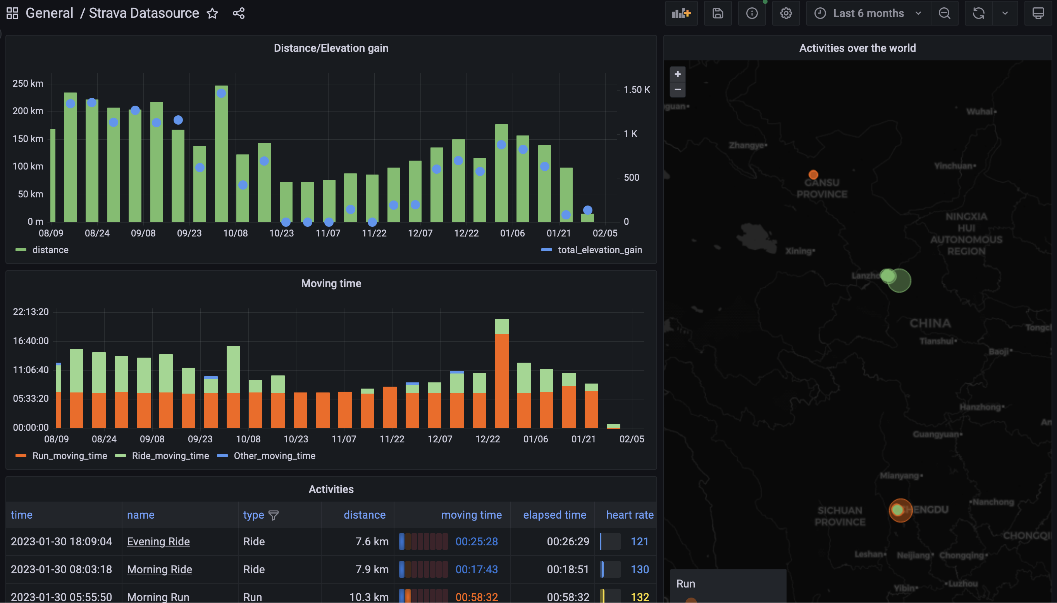Screen dimensions: 1057x603
Task: Expand the refresh interval dropdown
Action: coord(1005,13)
